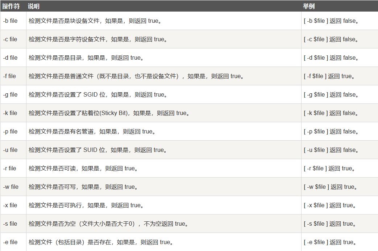Click example [ -c $file ] 返回 false

tap(331, 39)
